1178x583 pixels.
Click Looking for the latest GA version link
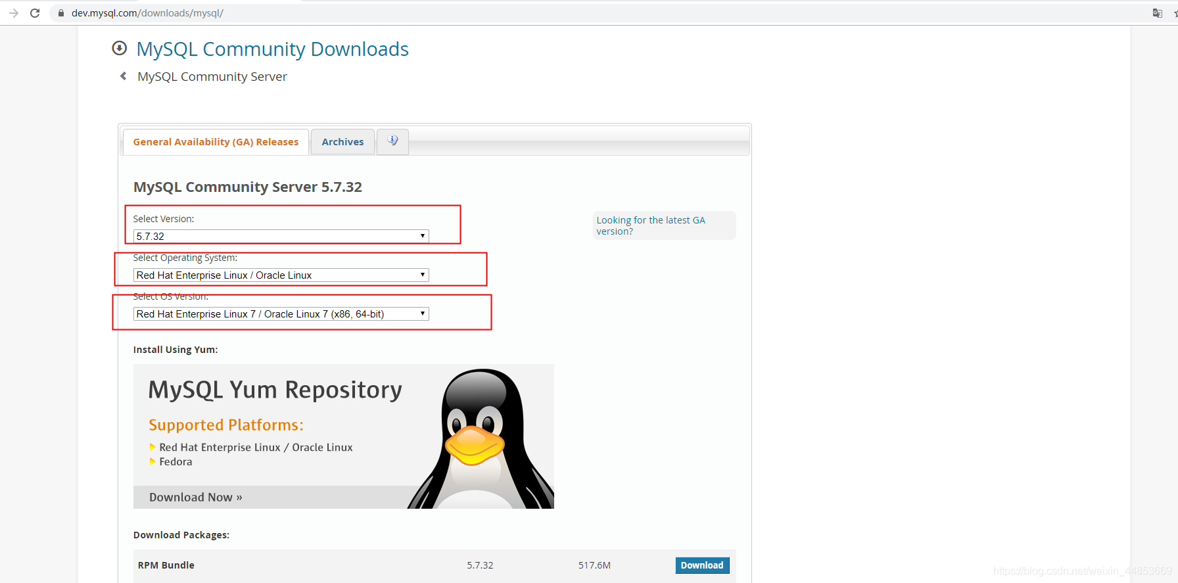pyautogui.click(x=651, y=225)
